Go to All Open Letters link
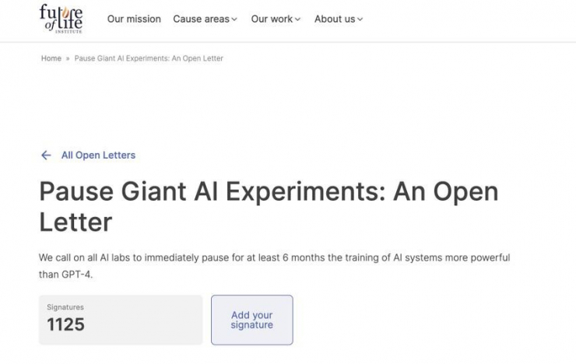576x364 pixels. [x=98, y=156]
